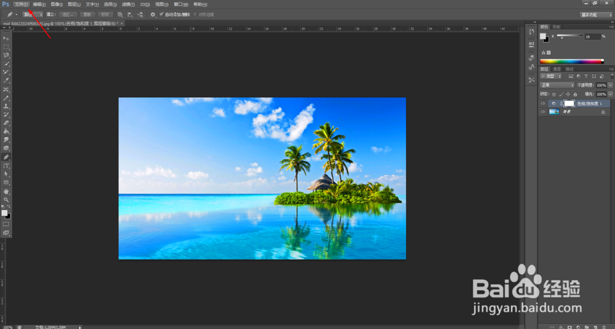Open the Character panel icon
The height and width of the screenshot is (329, 615).
pyautogui.click(x=531, y=67)
